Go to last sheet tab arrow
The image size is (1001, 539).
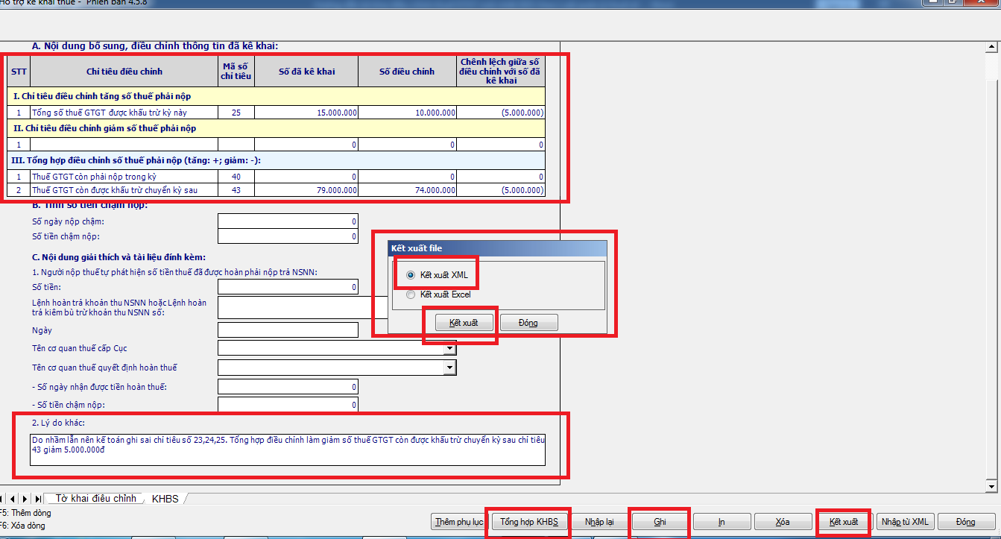tap(37, 498)
